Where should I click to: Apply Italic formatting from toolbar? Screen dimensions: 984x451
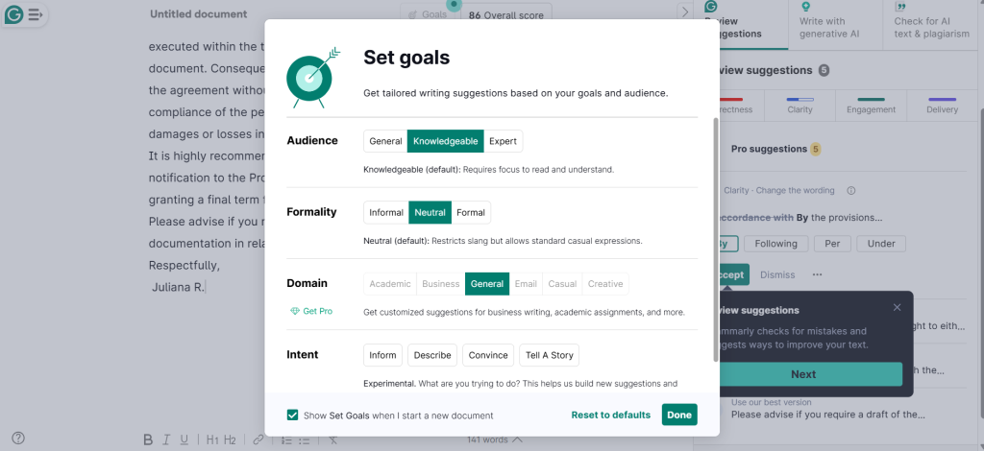coord(166,439)
